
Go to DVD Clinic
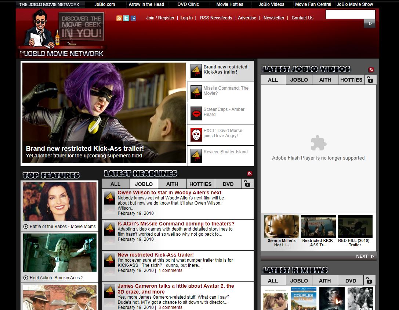(188, 4)
